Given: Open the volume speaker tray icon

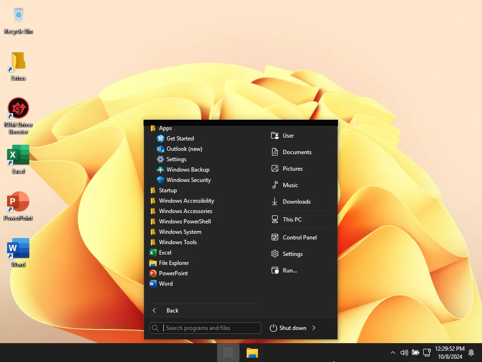Looking at the screenshot, I should 404,353.
